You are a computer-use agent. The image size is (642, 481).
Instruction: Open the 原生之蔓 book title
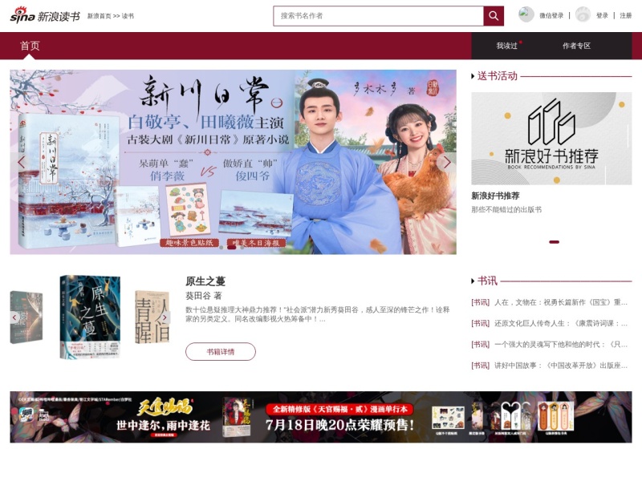(205, 281)
